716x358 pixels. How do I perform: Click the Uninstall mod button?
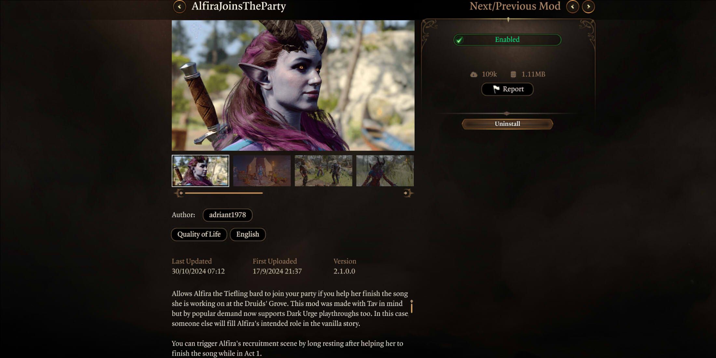[507, 123]
